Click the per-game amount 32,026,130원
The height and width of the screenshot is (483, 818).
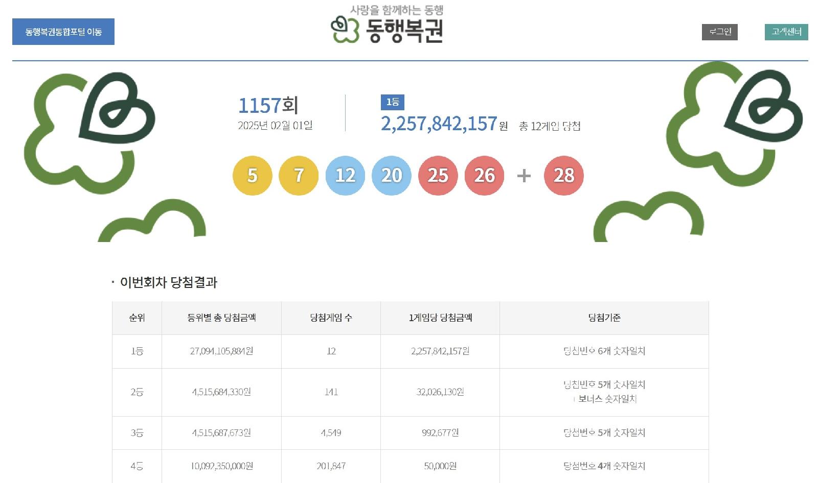point(440,392)
